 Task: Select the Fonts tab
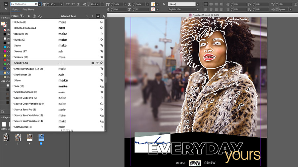click(x=15, y=9)
